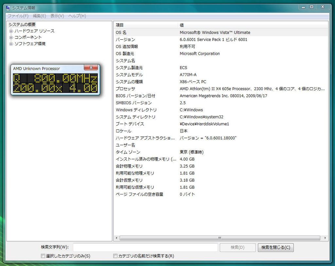This screenshot has width=335, height=266.
Task: Select the ロケール row label
Action: point(123,131)
